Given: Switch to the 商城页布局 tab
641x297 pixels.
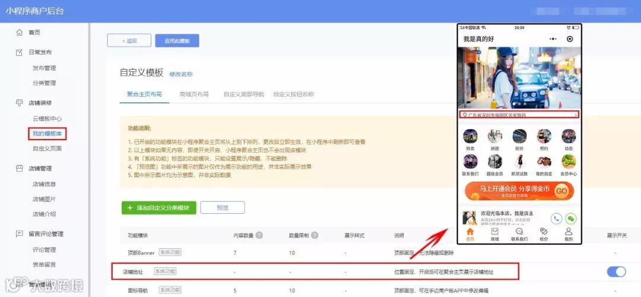Looking at the screenshot, I should pos(194,94).
